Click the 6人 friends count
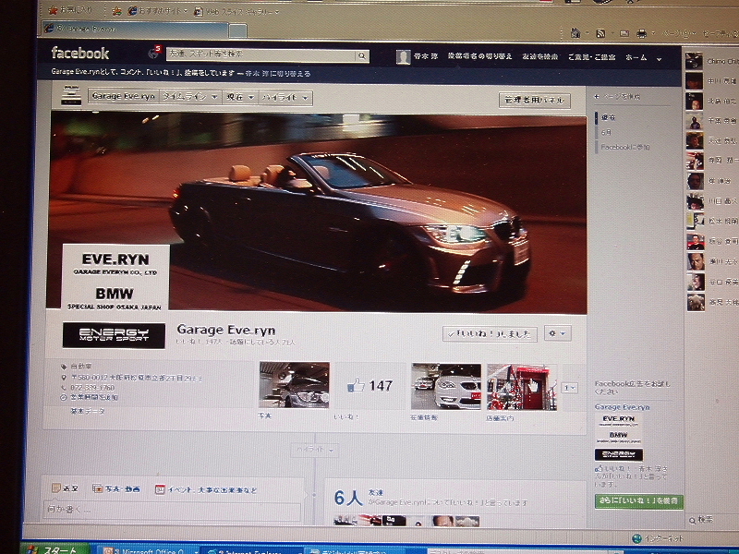739x554 pixels. coord(348,498)
